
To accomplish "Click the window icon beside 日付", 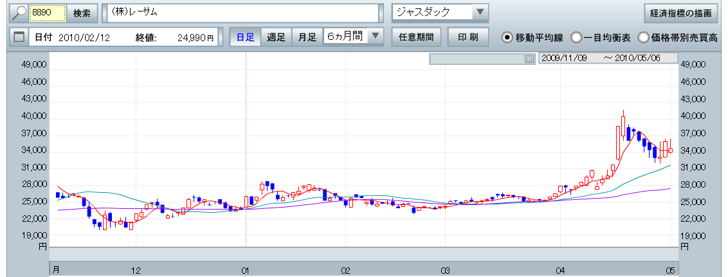I will pos(19,37).
